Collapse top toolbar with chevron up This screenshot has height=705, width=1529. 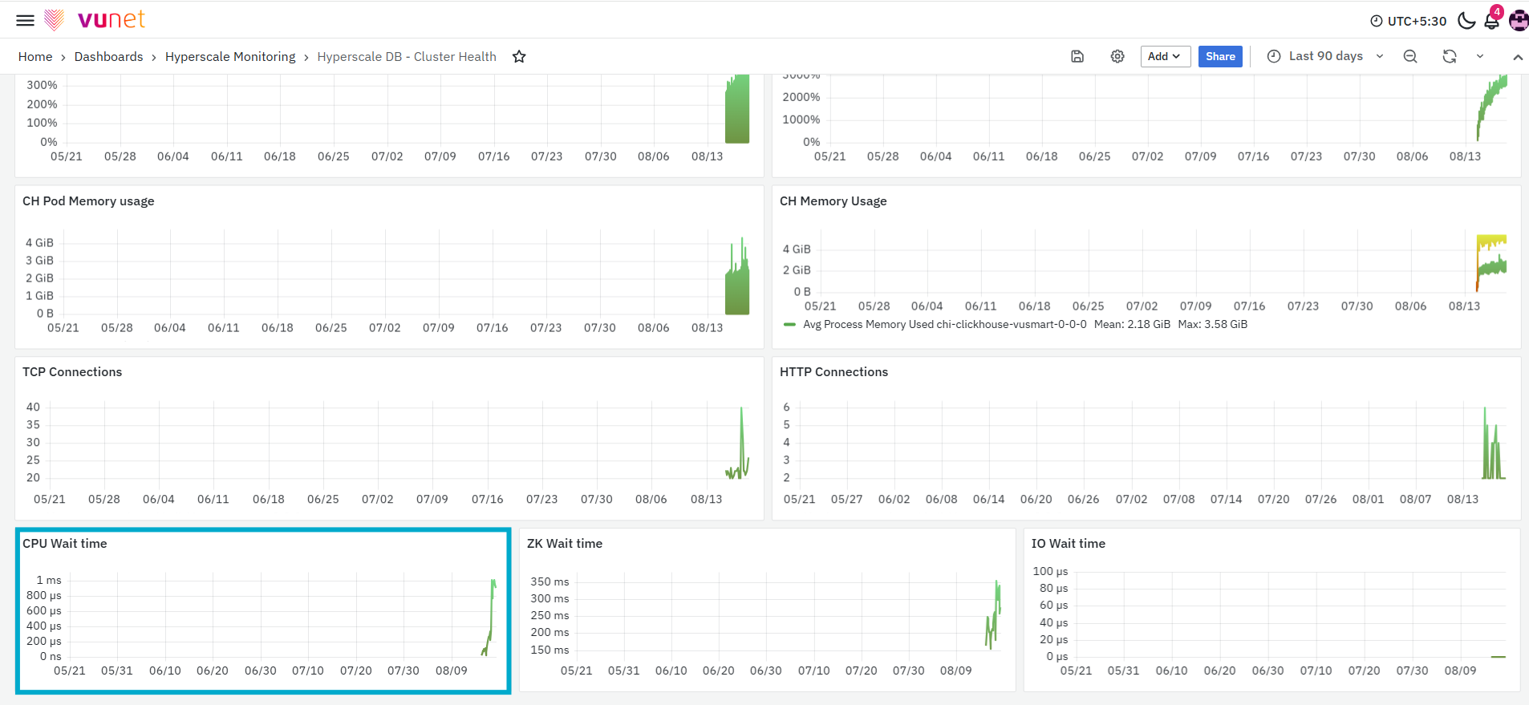pyautogui.click(x=1518, y=57)
